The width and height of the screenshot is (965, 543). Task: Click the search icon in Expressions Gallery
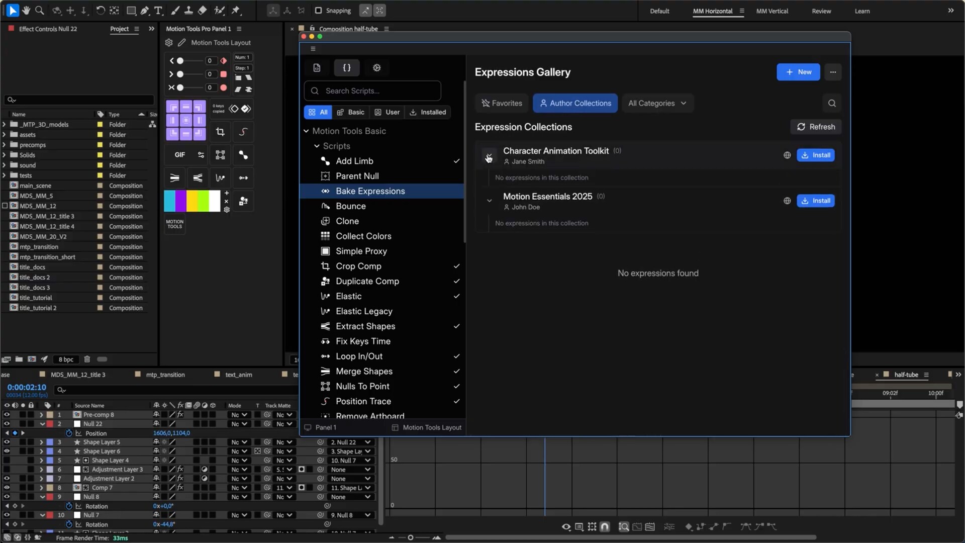pyautogui.click(x=832, y=103)
